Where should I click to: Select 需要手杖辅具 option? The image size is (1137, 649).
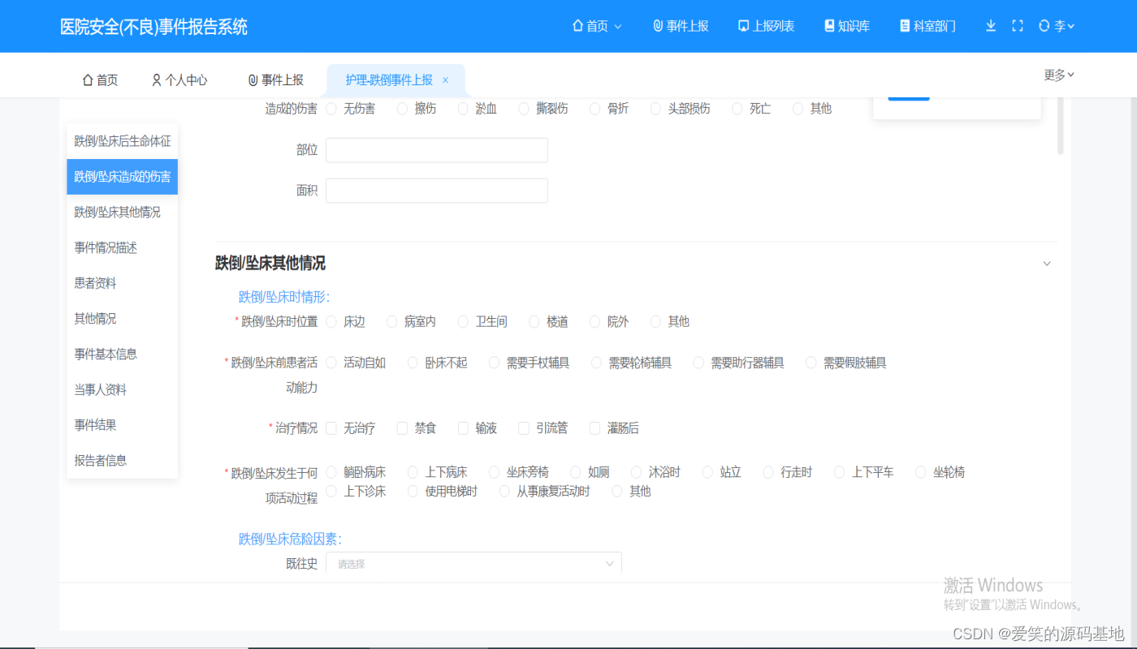point(495,363)
